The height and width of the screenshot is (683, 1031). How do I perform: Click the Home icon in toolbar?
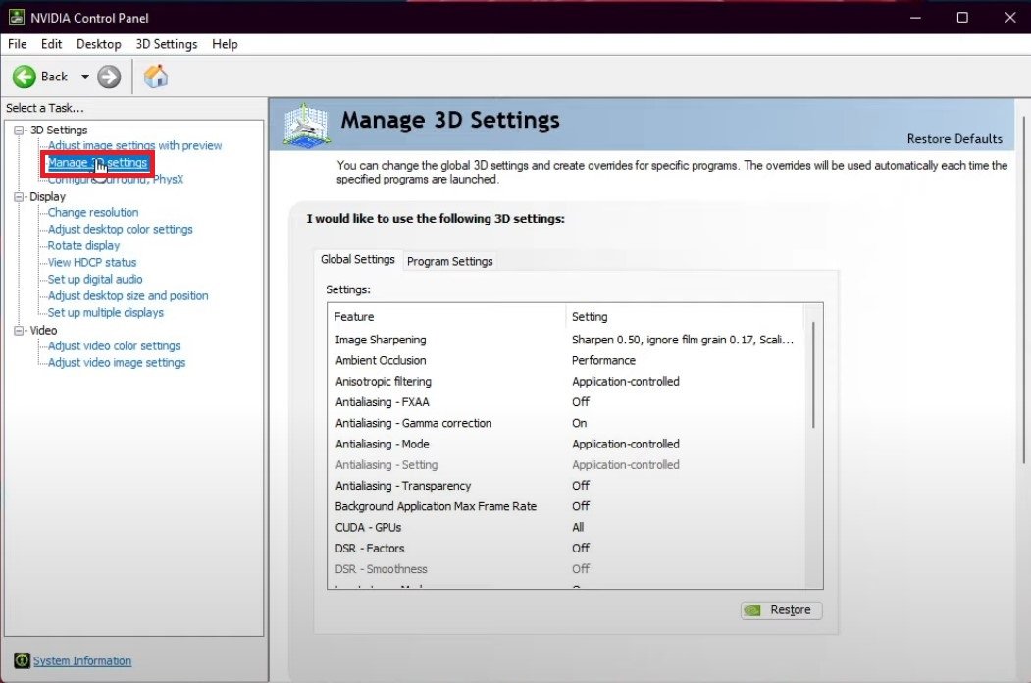point(155,77)
